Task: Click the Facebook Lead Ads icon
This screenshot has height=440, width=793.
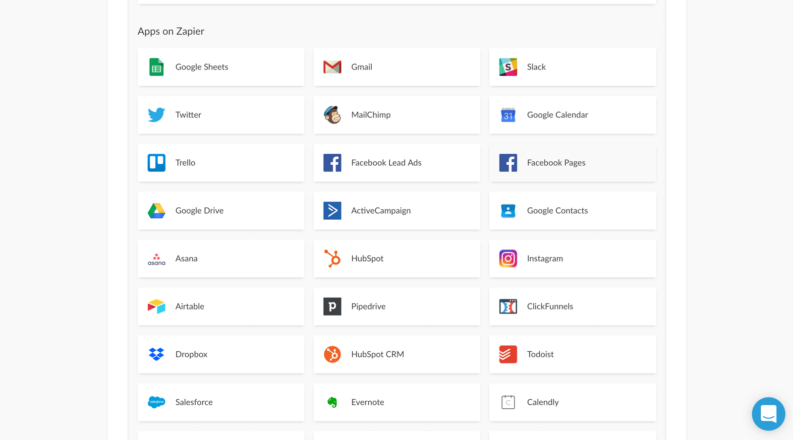Action: [332, 163]
